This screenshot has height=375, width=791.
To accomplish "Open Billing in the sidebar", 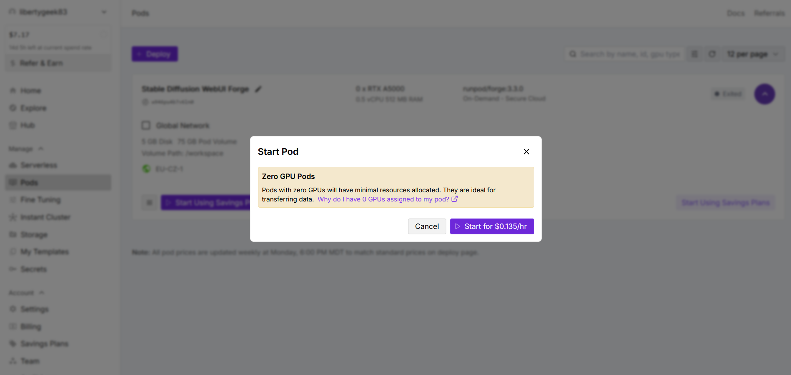I will [31, 327].
